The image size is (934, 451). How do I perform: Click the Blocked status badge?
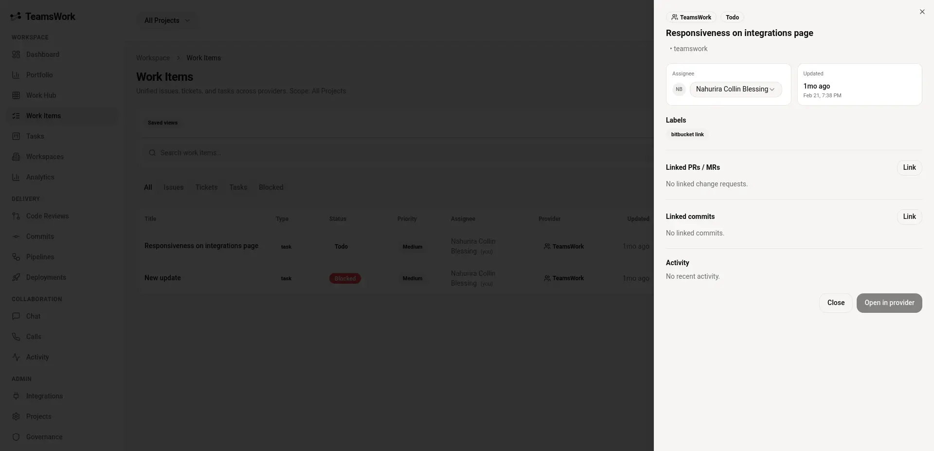pos(345,278)
